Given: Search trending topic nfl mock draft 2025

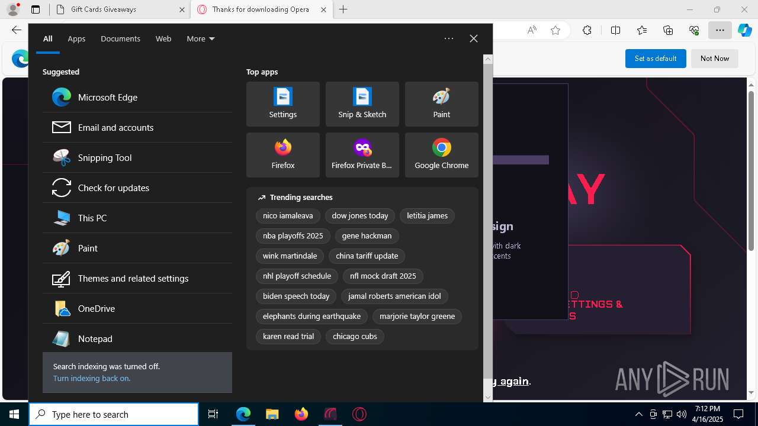Looking at the screenshot, I should tap(383, 276).
